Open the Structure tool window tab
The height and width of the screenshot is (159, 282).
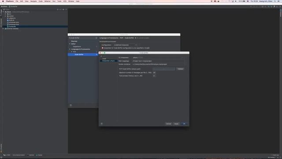1,23
